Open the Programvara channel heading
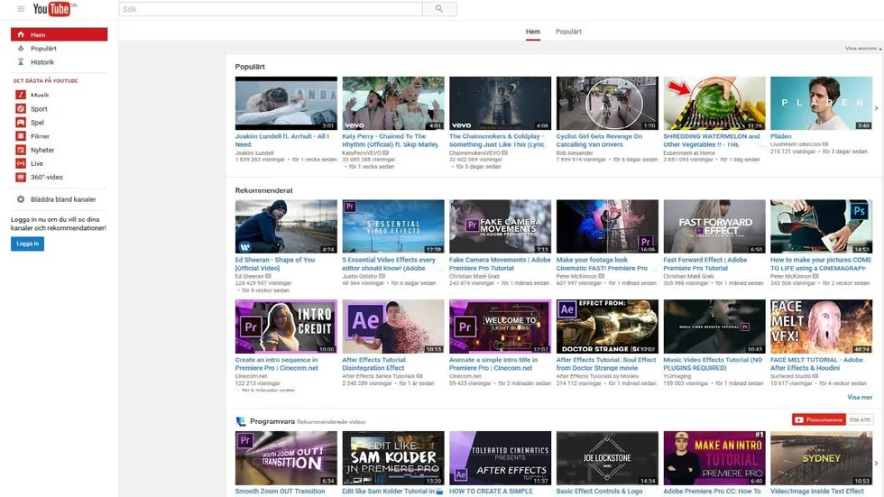884x497 pixels. point(272,421)
